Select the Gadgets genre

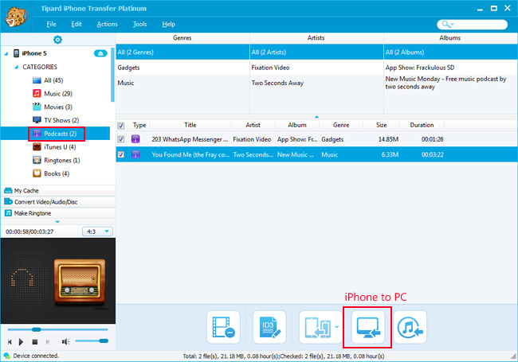pyautogui.click(x=182, y=68)
